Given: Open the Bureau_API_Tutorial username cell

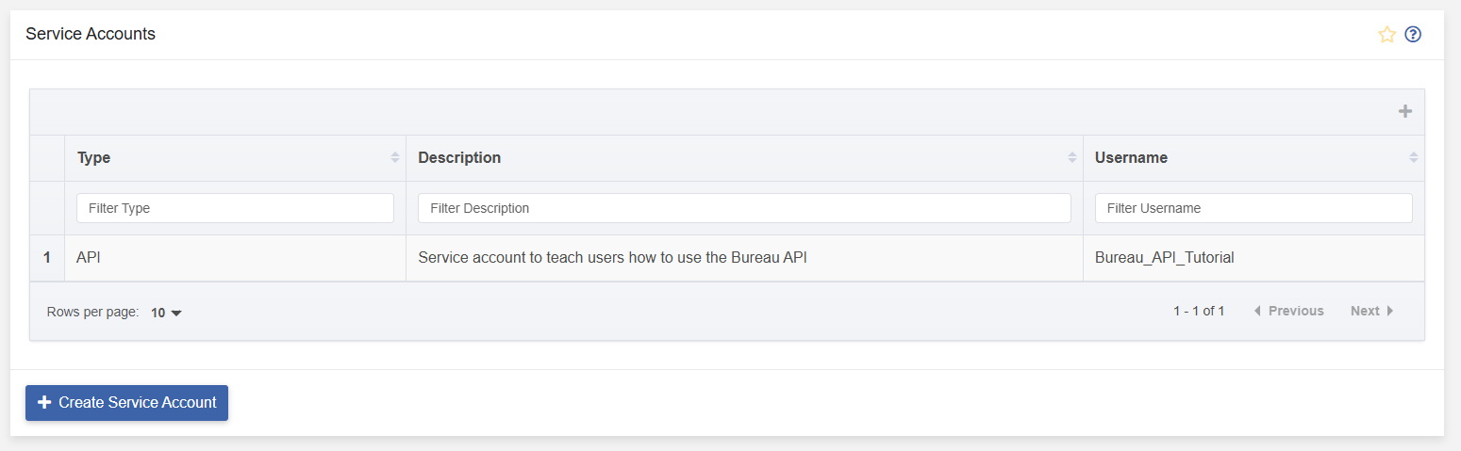Looking at the screenshot, I should 1253,258.
